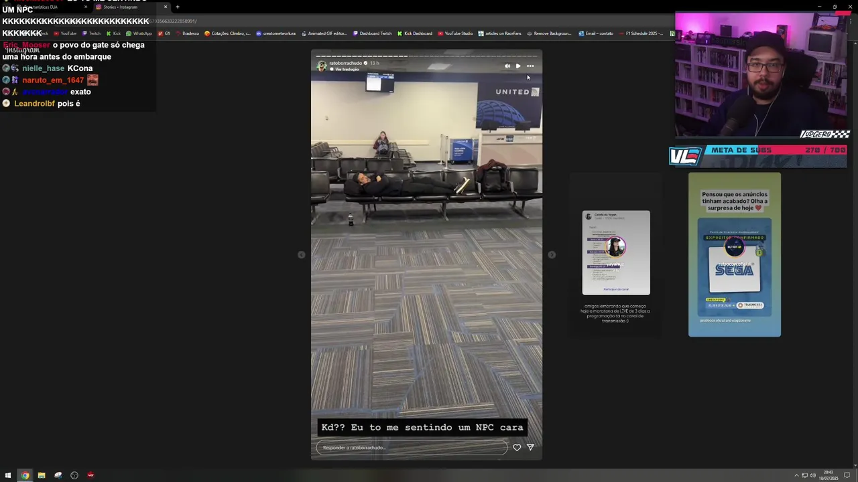This screenshot has width=858, height=482.
Task: Open the Dashboard Twitch bookmark
Action: (372, 33)
